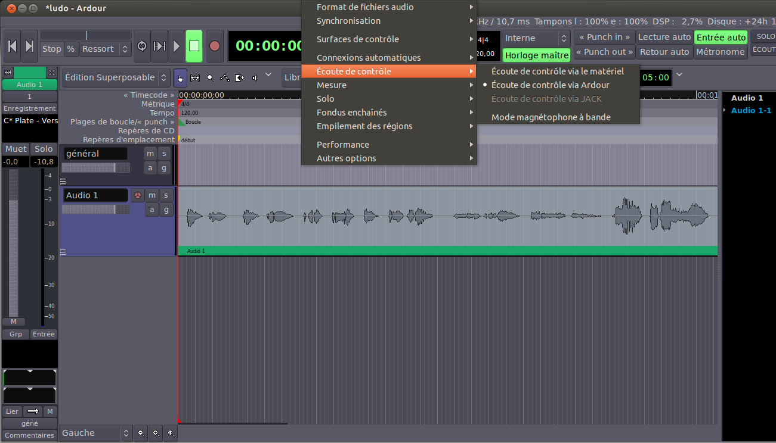The height and width of the screenshot is (443, 776).
Task: Select the range selection tool
Action: [x=194, y=77]
